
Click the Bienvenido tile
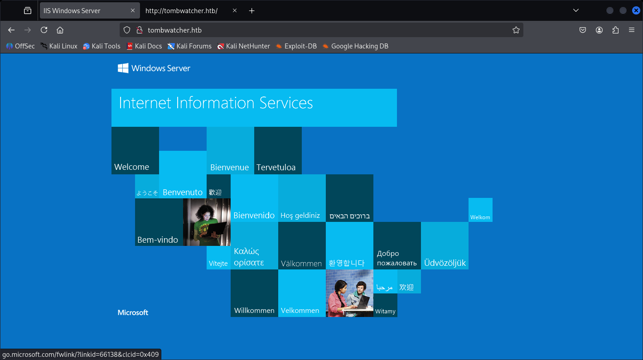pyautogui.click(x=254, y=198)
